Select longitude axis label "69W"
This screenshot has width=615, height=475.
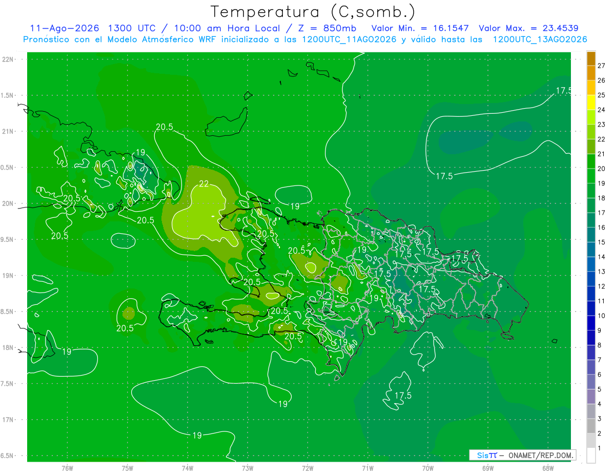pyautogui.click(x=488, y=468)
